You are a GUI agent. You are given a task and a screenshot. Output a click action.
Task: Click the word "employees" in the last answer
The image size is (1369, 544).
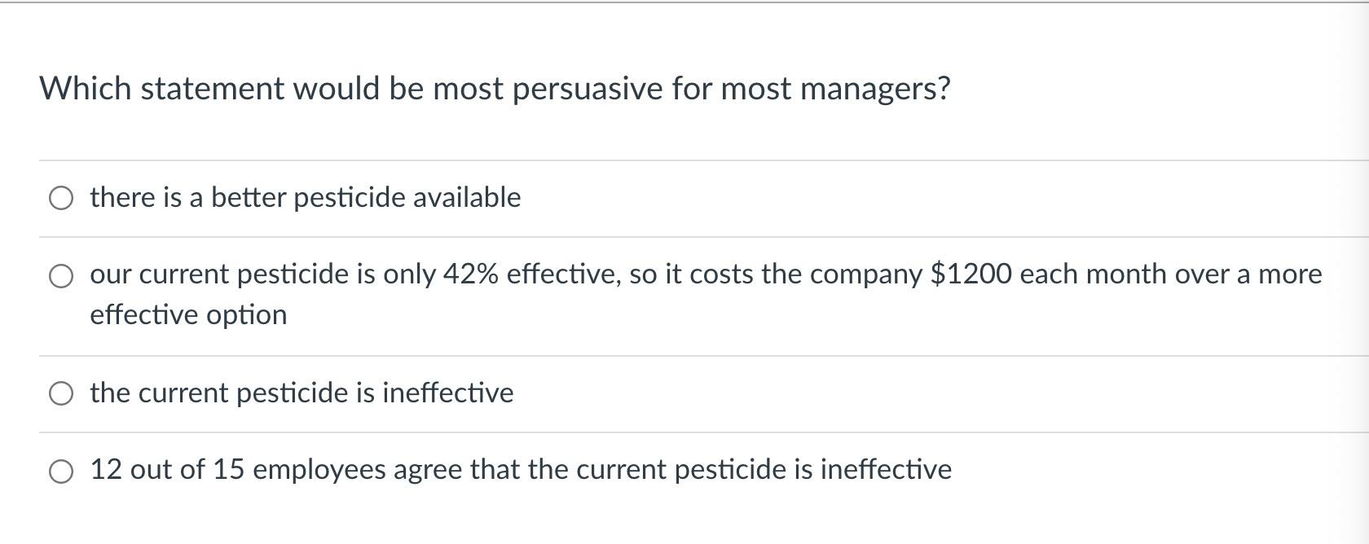point(319,470)
